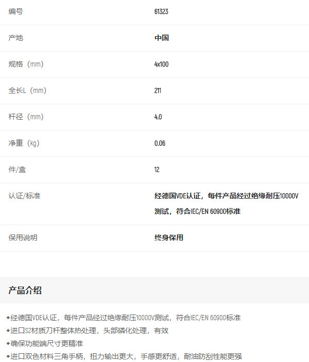This screenshot has height=362, width=309.
Task: Click the 规格 (mm) specification label
Action: click(26, 64)
